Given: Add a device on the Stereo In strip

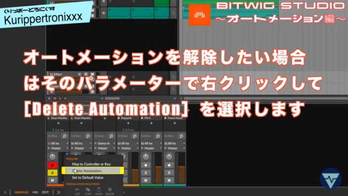Looking at the screenshot, I should [x=105, y=118].
